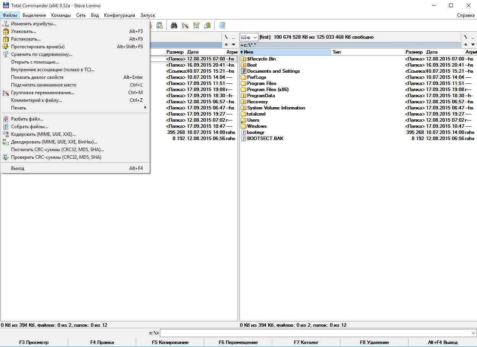
Task: Choose Собрать файлы
Action: click(75, 127)
